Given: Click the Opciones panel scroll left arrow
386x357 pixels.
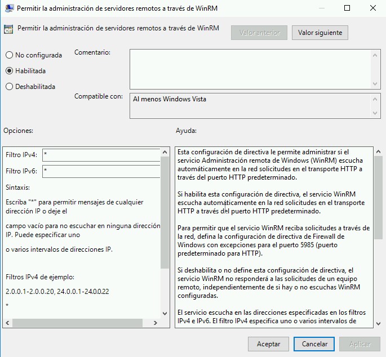Looking at the screenshot, I should tap(7, 323).
